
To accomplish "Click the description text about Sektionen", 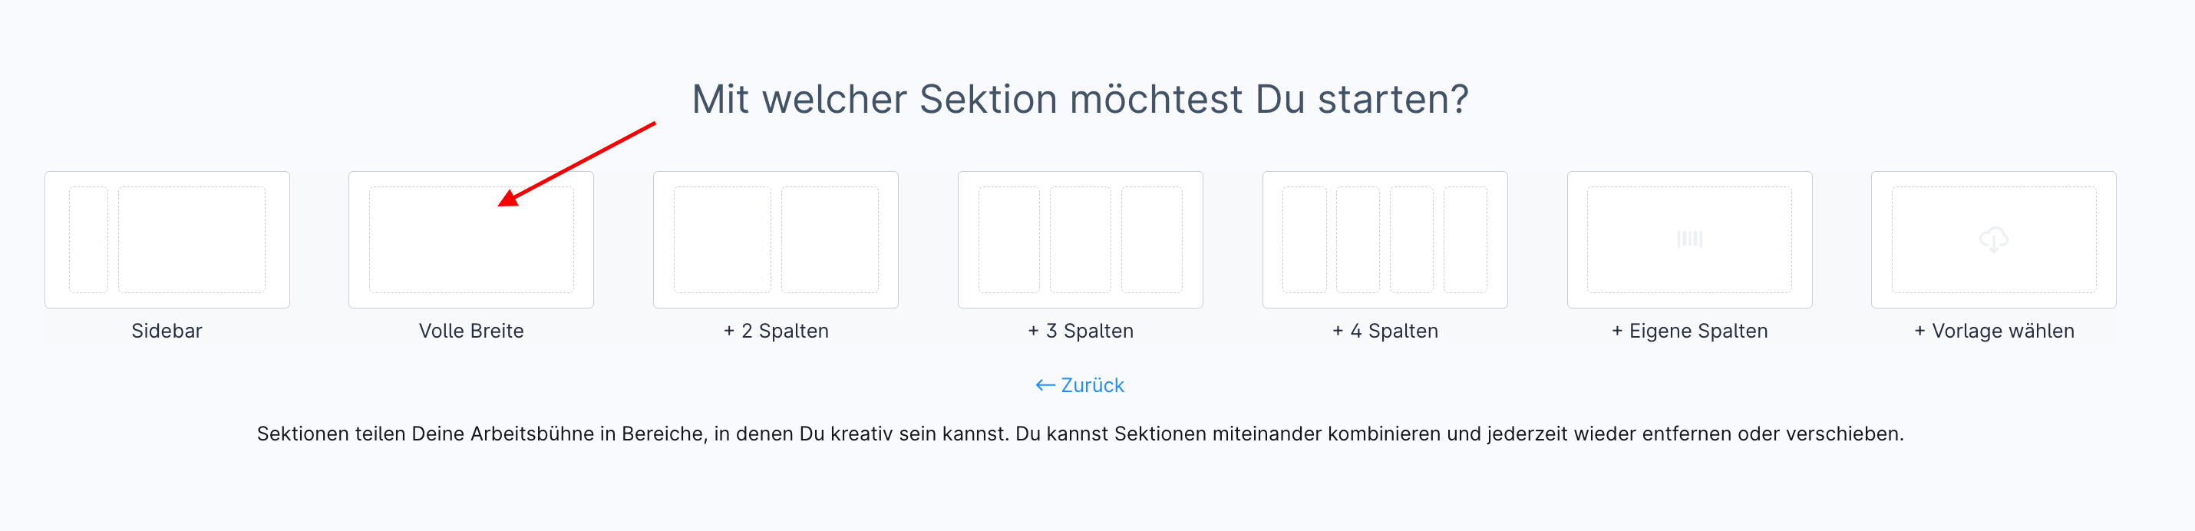I will pos(1080,434).
